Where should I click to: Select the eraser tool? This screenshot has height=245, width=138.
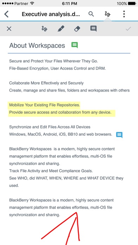coord(77,29)
